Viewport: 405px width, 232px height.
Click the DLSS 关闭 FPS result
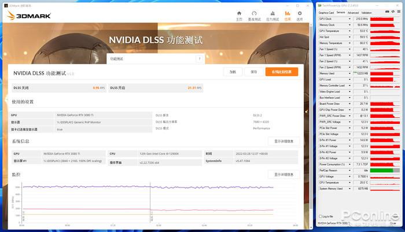[99, 88]
